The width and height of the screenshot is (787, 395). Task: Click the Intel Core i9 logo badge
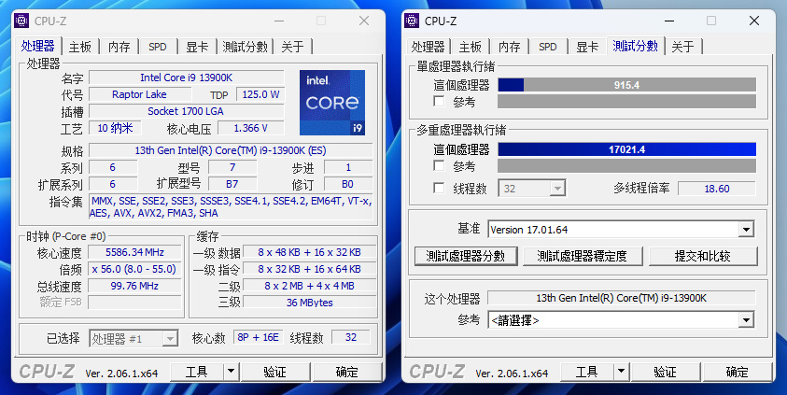pyautogui.click(x=332, y=103)
